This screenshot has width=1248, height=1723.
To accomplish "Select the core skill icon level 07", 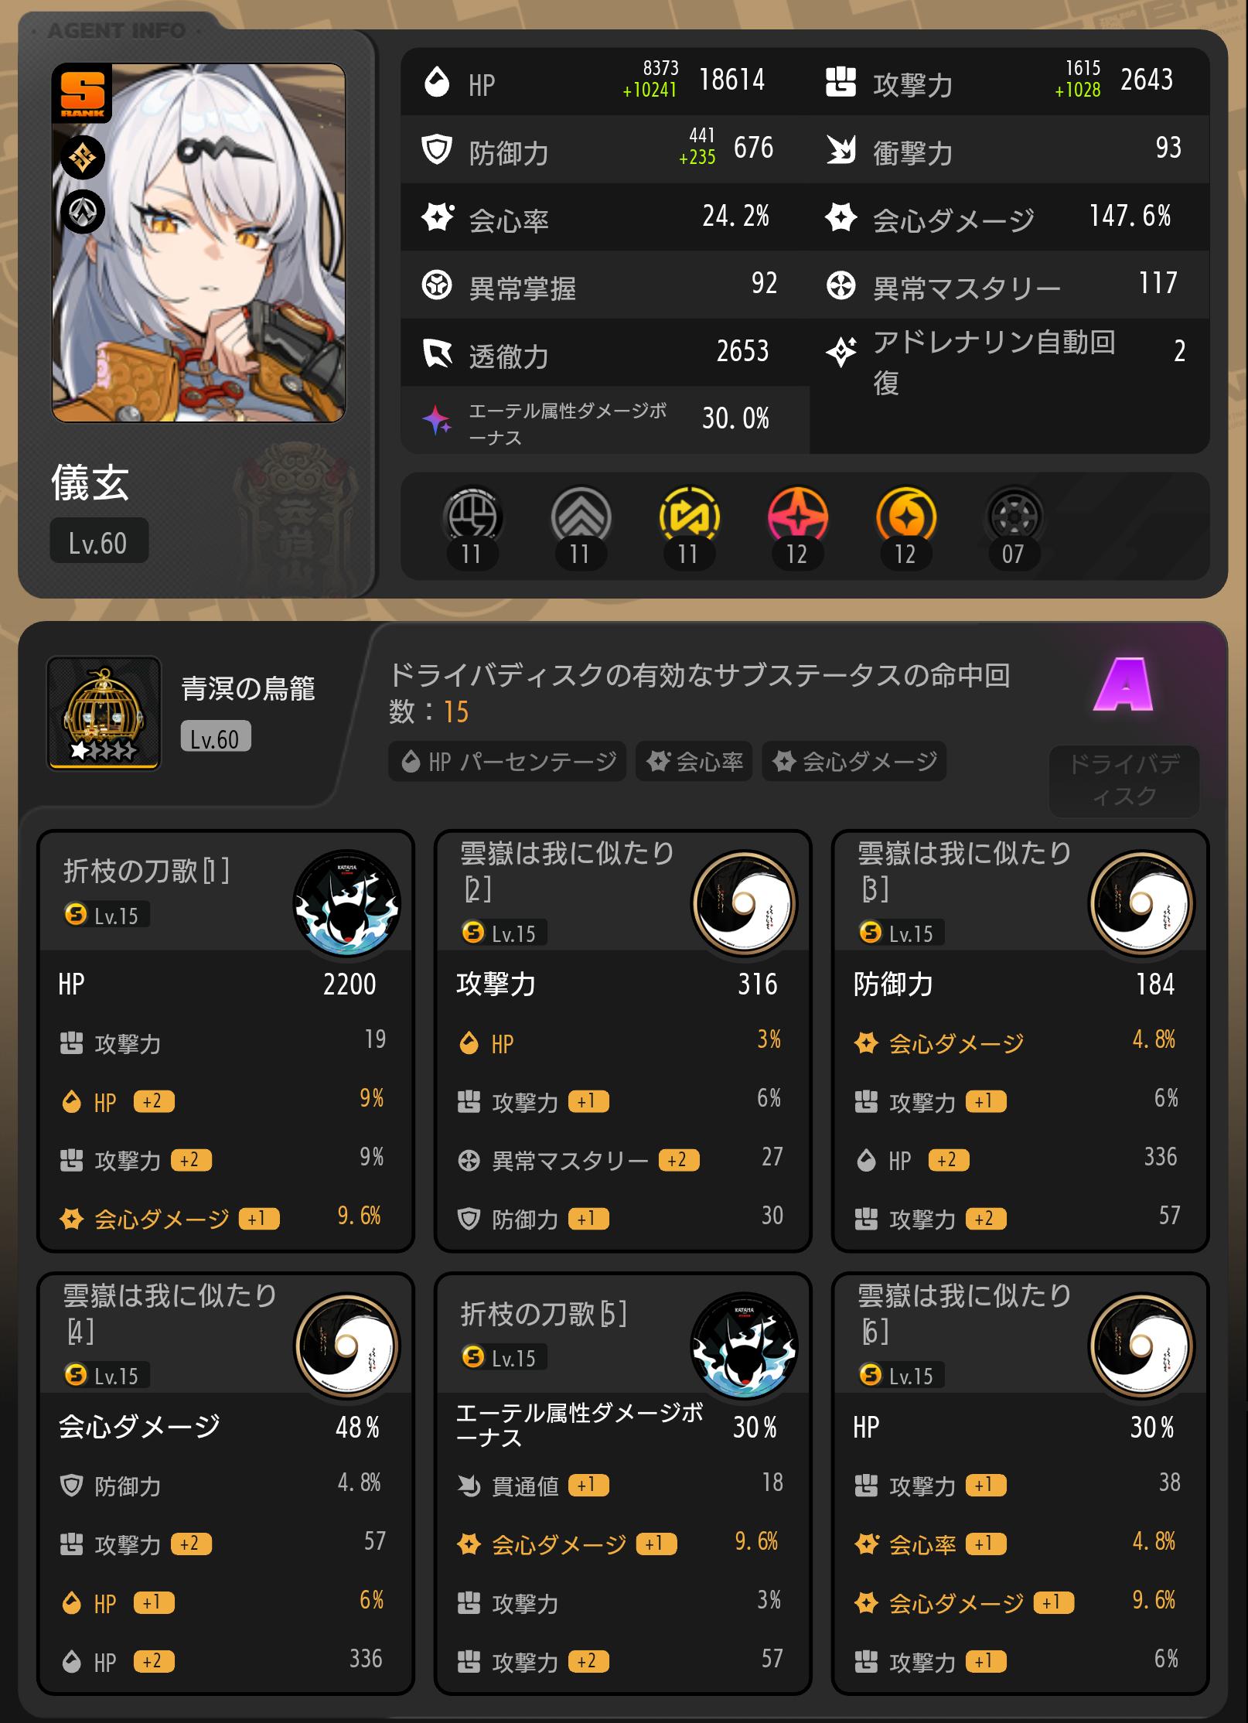I will tap(1014, 517).
